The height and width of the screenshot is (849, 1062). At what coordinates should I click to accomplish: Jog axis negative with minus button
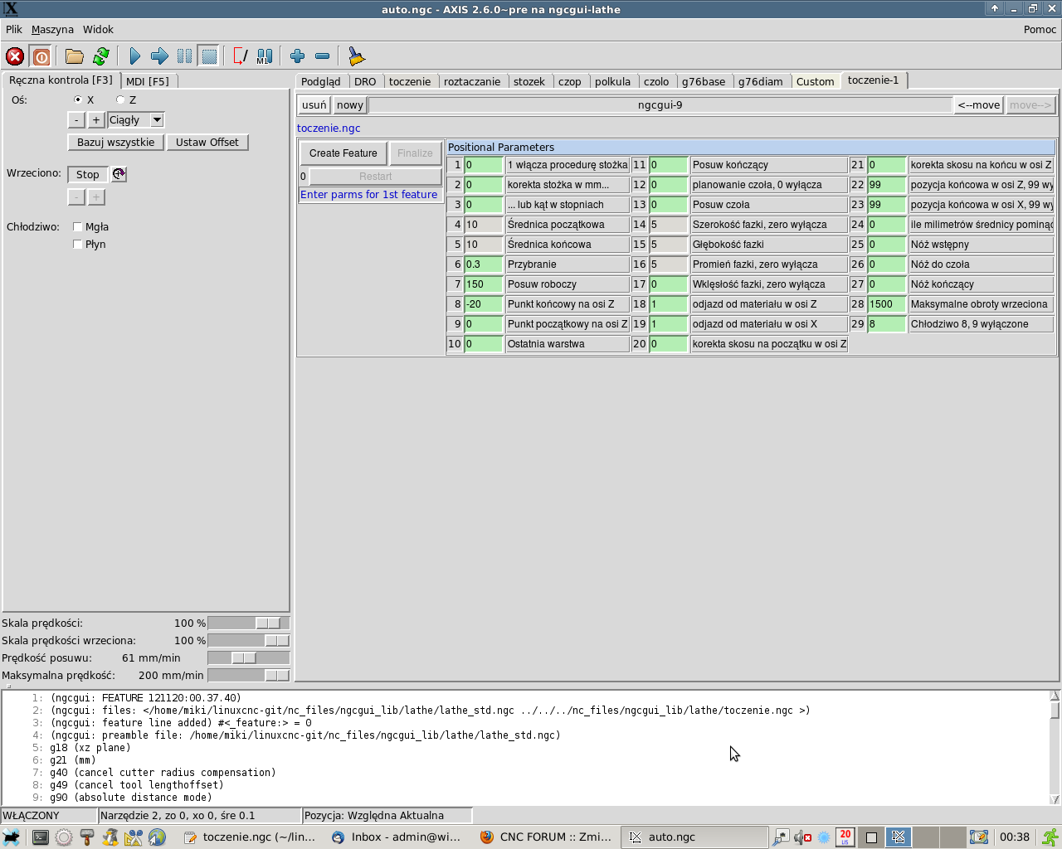click(x=76, y=120)
